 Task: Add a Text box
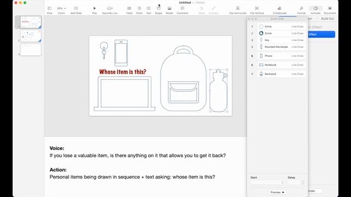tap(149, 10)
